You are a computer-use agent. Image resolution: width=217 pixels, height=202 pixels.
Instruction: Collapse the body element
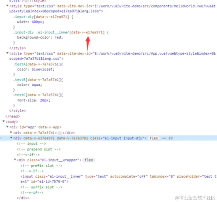(4, 121)
